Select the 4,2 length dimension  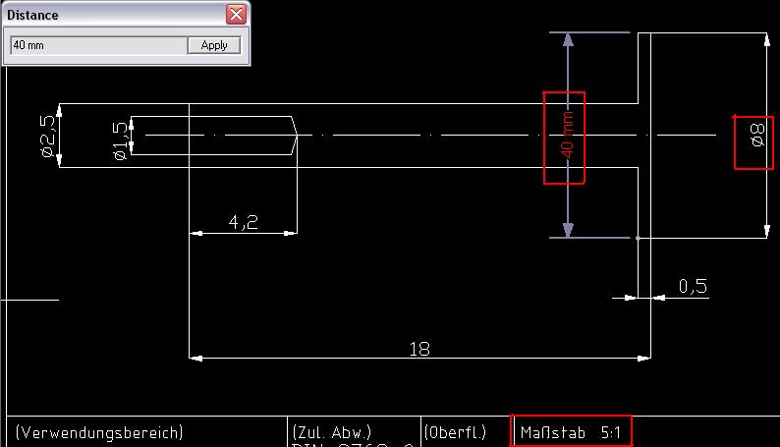point(244,222)
